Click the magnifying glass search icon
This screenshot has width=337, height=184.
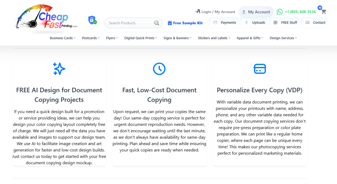(157, 23)
